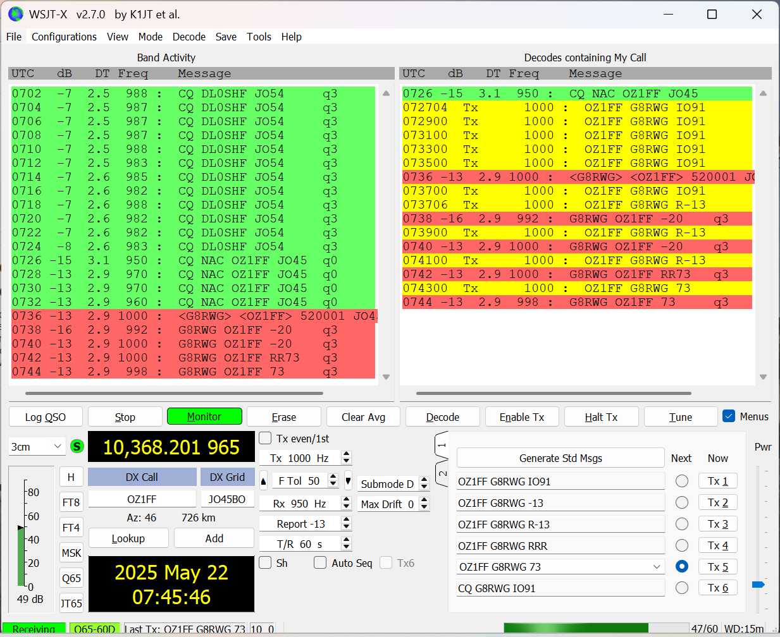Viewport: 780px width, 637px height.
Task: Switch to MSK mode button
Action: click(71, 553)
